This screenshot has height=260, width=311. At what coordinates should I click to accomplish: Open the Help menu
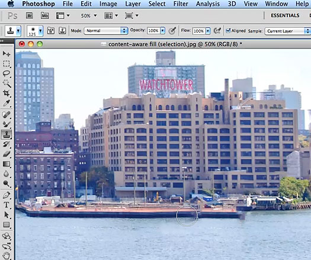[302, 4]
